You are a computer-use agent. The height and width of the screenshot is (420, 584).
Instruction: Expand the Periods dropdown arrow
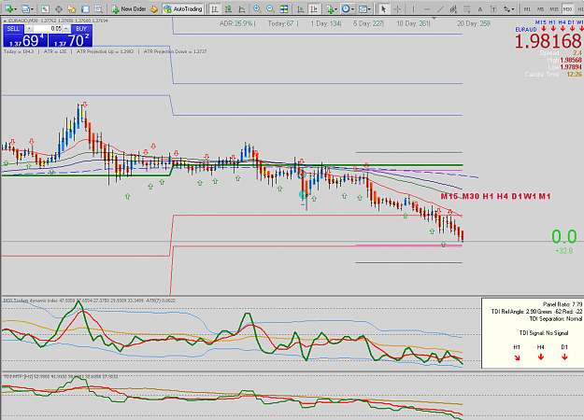[352, 9]
